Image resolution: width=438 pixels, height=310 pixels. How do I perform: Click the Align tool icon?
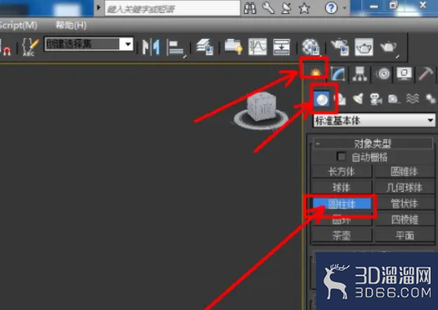(x=176, y=47)
